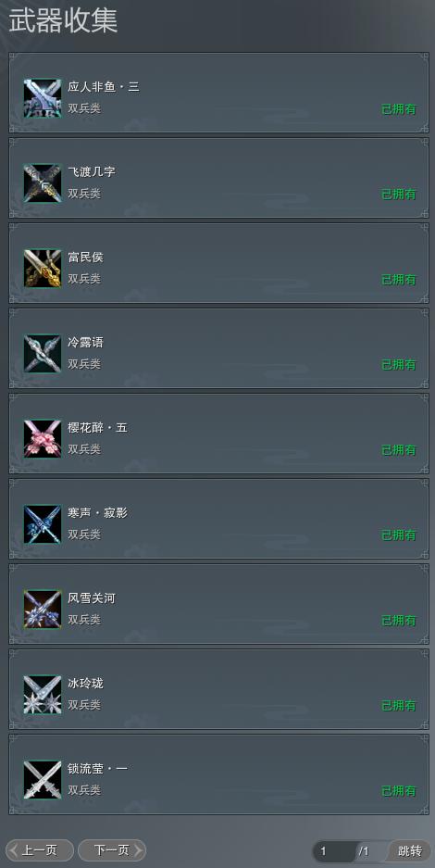Focus the page number input field
The width and height of the screenshot is (435, 868).
point(334,850)
